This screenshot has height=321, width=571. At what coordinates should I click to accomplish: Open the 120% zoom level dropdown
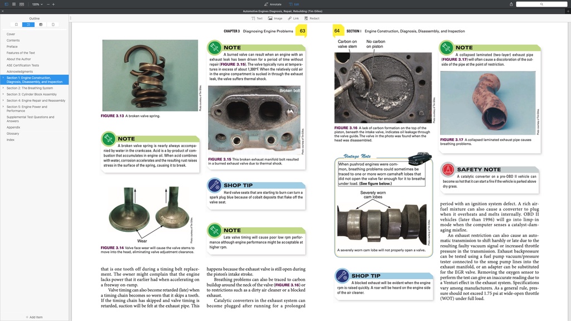(37, 4)
